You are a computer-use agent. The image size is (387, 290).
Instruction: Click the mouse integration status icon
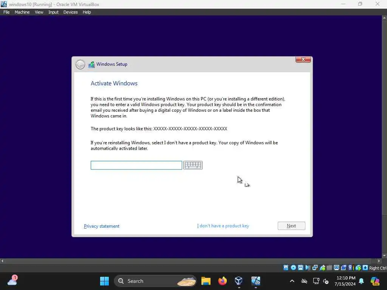pyautogui.click(x=358, y=268)
